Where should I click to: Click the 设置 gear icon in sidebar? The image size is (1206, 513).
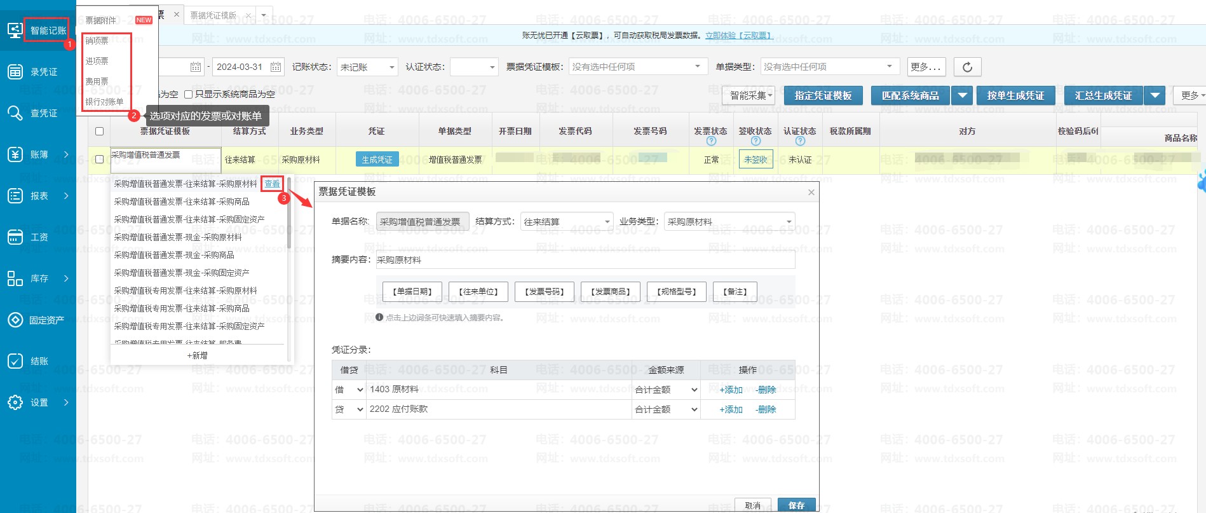(x=15, y=402)
